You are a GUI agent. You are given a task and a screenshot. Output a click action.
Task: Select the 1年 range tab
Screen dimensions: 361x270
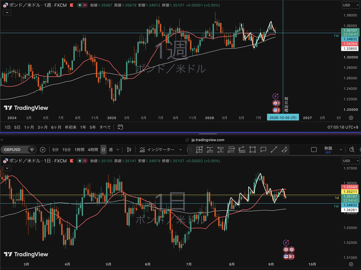pyautogui.click(x=83, y=127)
